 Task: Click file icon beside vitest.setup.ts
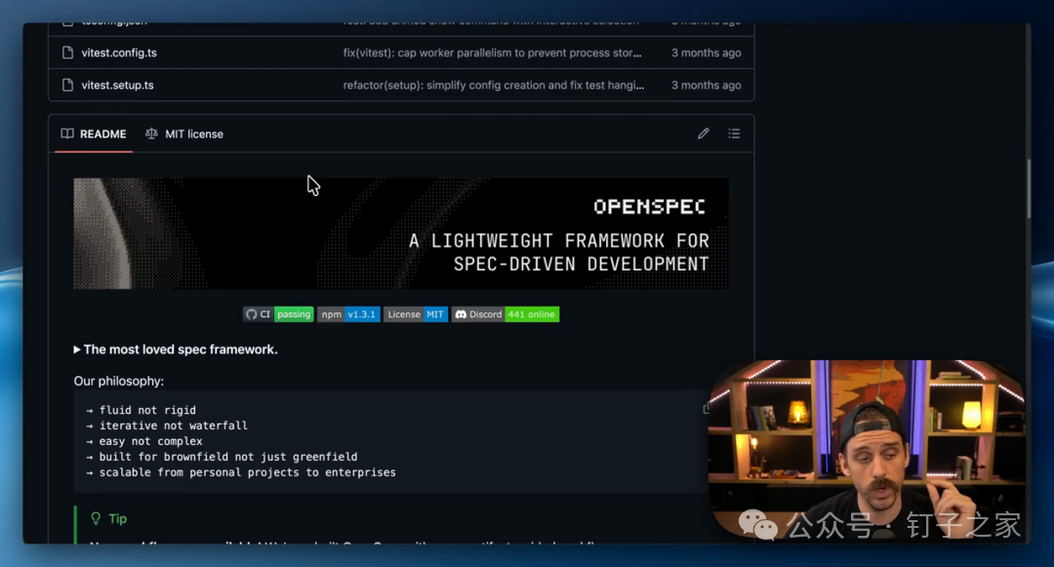click(67, 85)
